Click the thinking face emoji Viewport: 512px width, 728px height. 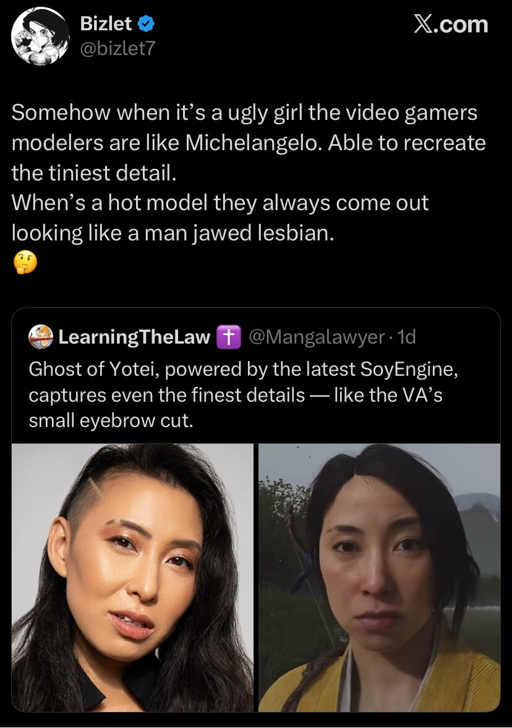24,263
